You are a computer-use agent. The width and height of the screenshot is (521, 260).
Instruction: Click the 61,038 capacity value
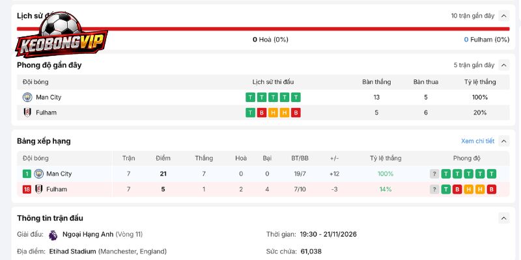[311, 252]
